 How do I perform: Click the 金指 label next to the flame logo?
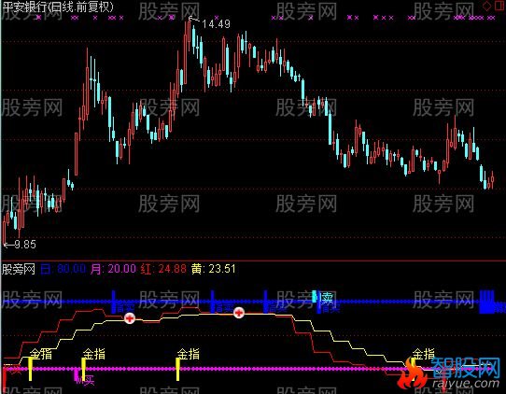(424, 354)
